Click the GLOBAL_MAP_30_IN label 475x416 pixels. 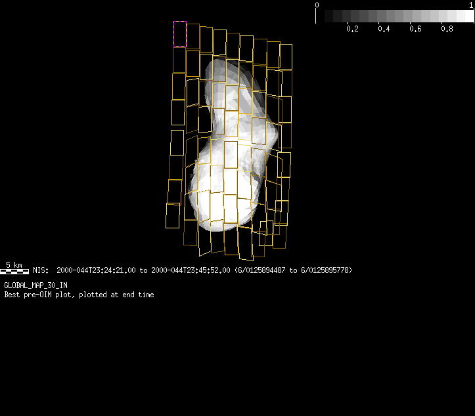coord(35,285)
